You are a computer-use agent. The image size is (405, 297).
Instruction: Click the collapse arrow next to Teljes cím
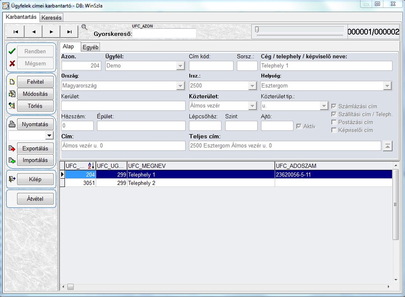coord(388,146)
